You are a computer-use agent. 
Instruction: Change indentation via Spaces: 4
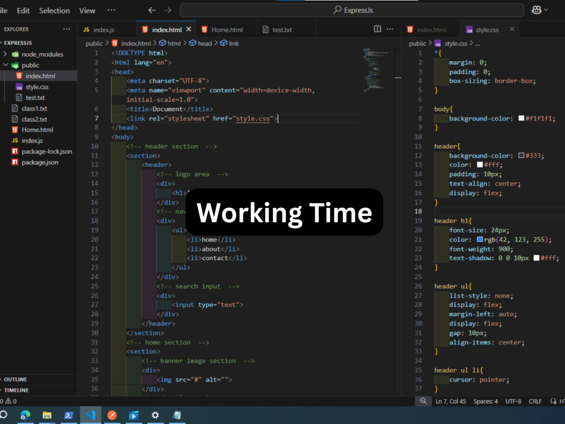[x=485, y=401]
